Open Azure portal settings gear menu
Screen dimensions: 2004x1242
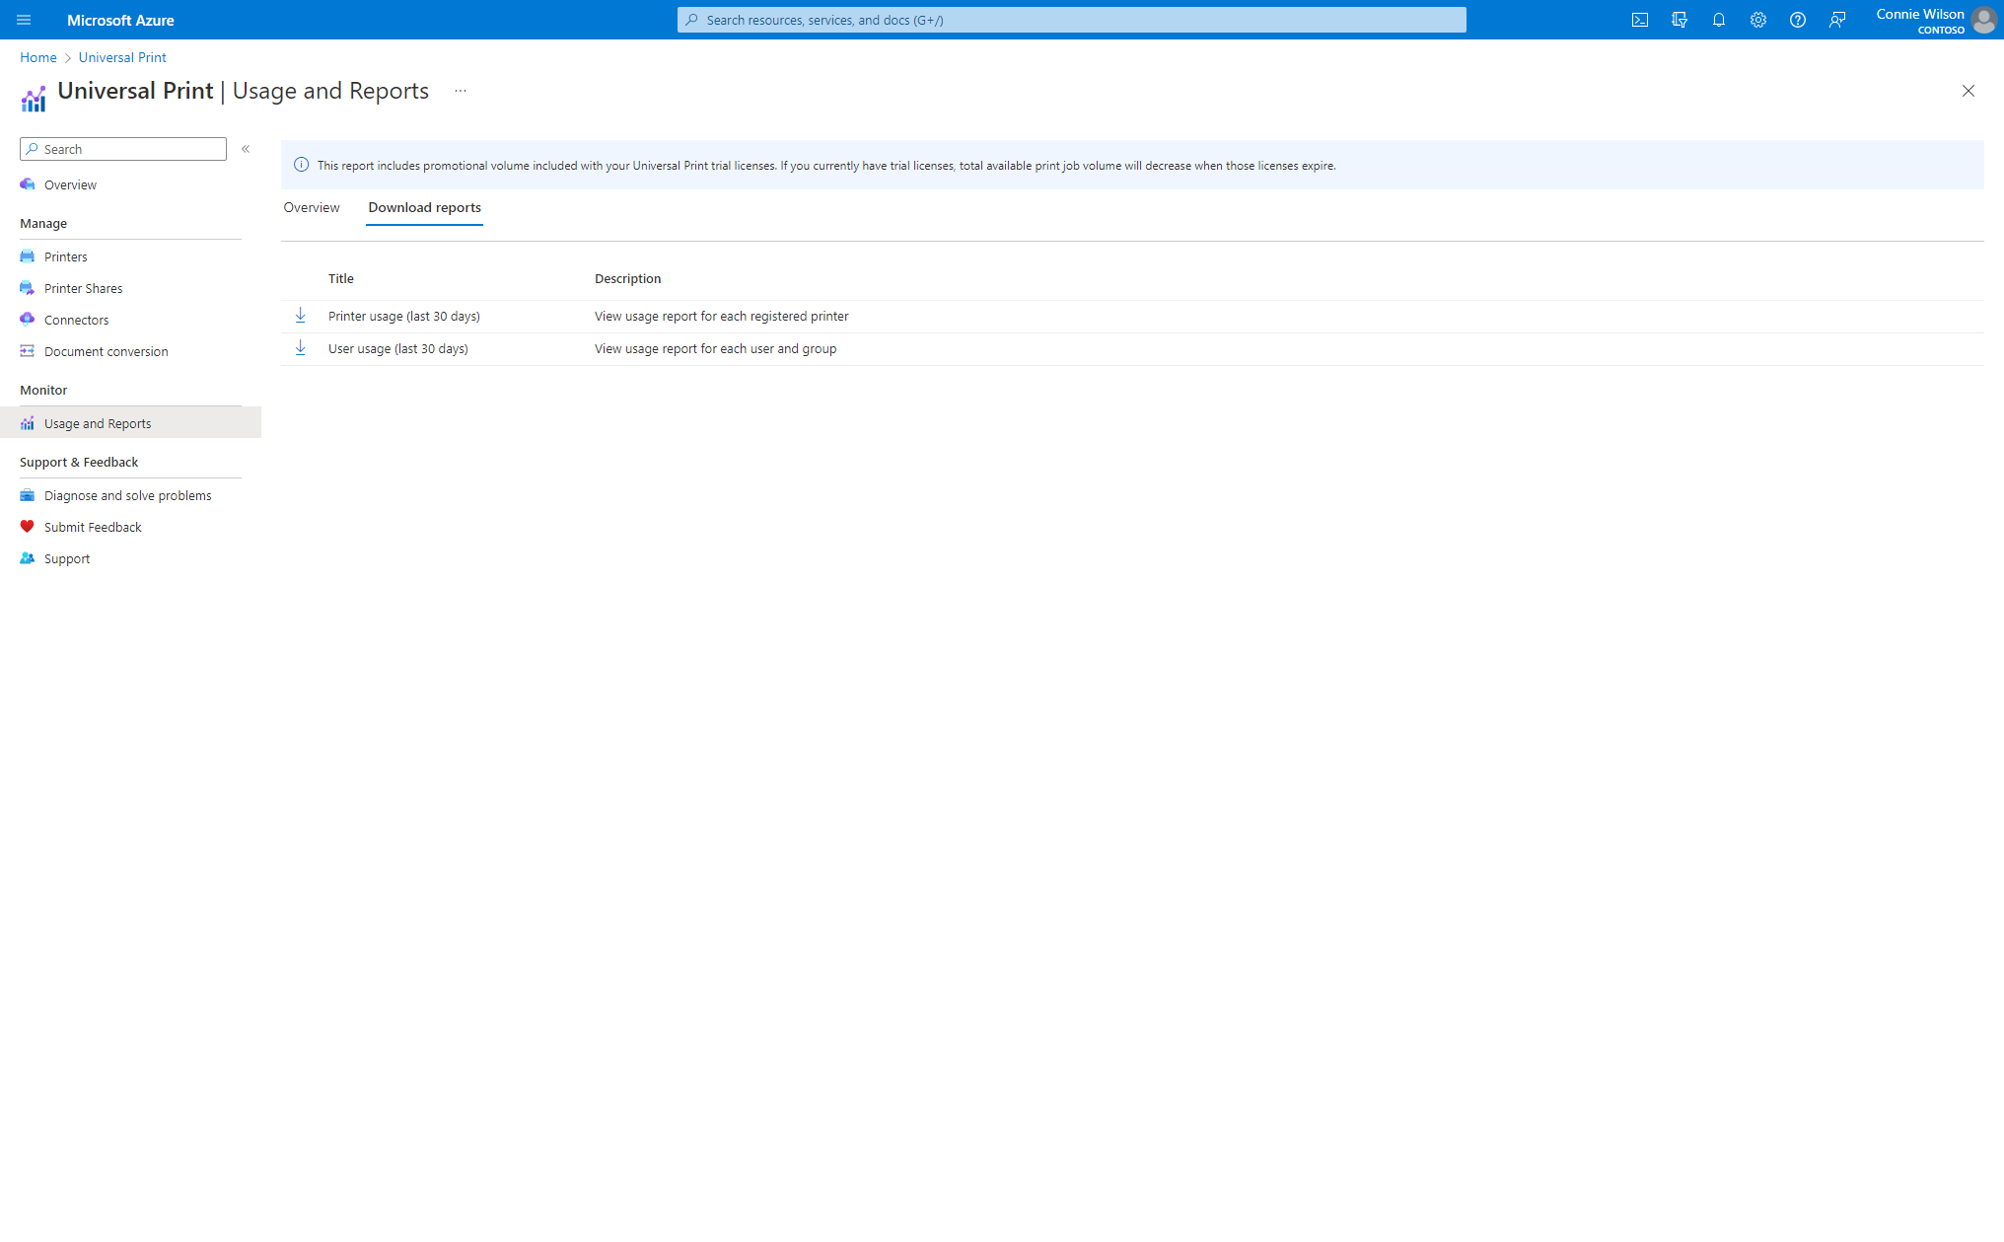pos(1757,20)
